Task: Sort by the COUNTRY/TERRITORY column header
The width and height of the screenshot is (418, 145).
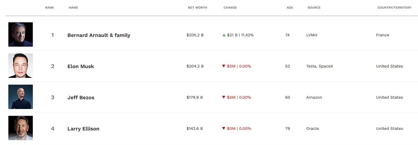Action: [394, 8]
